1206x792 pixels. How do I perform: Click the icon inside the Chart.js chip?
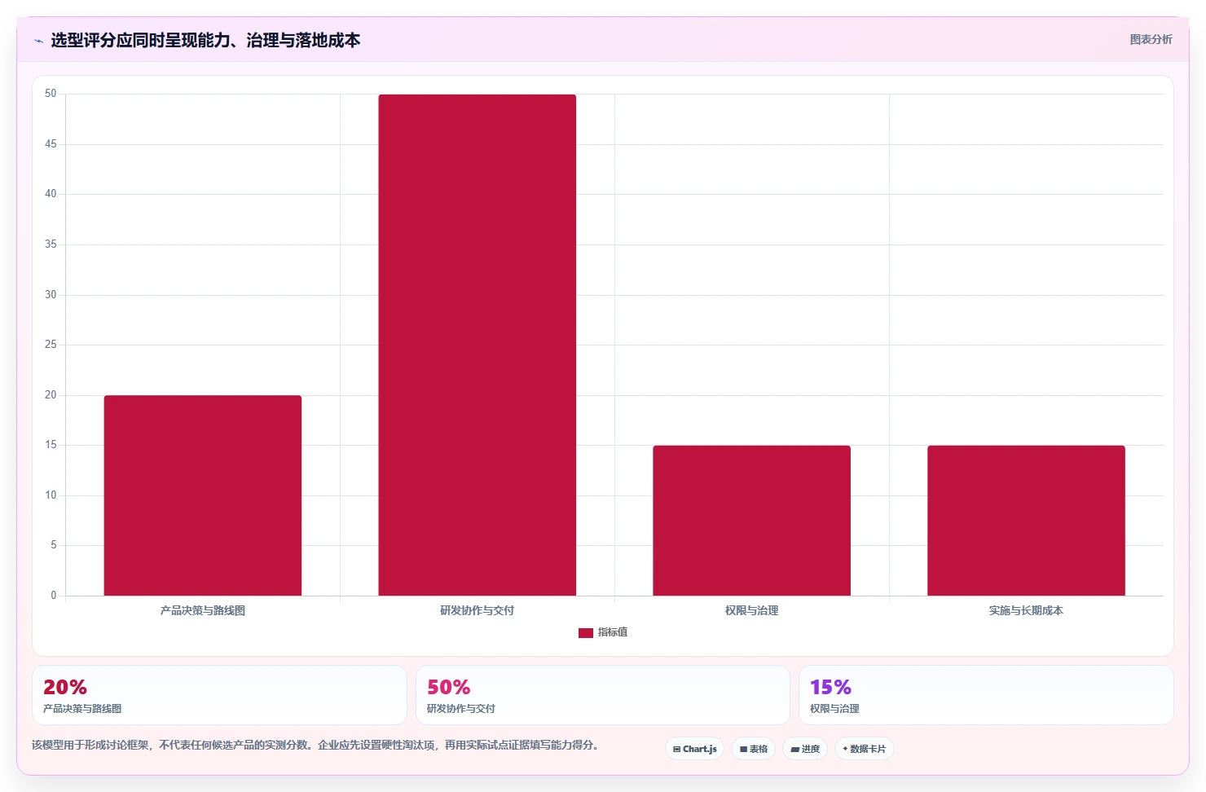pyautogui.click(x=676, y=749)
